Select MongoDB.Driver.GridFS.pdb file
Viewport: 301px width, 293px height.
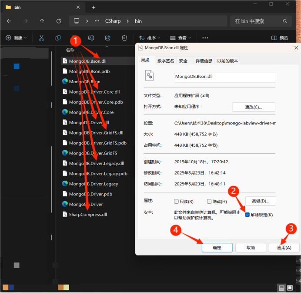pyautogui.click(x=97, y=143)
